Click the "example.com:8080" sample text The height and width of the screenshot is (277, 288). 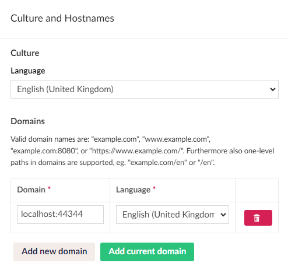coord(44,151)
